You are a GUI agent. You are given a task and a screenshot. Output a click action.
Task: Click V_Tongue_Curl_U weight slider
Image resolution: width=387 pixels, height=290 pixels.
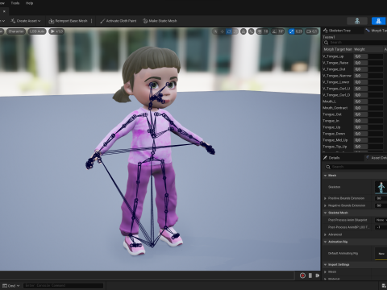click(368, 89)
